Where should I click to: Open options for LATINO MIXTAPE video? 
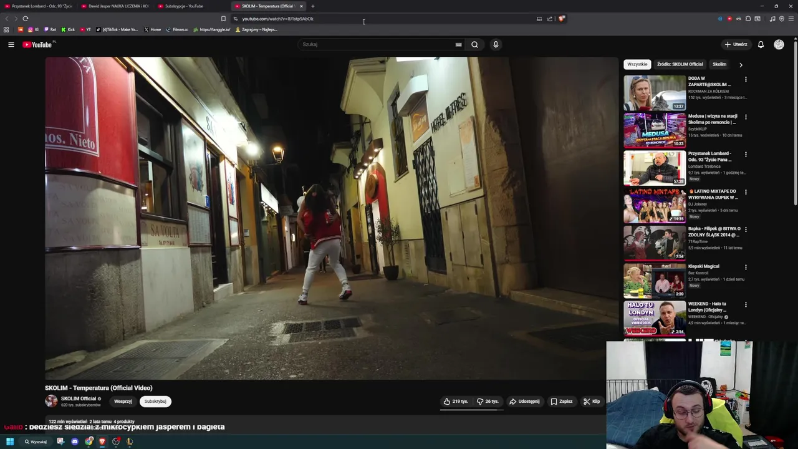point(746,192)
